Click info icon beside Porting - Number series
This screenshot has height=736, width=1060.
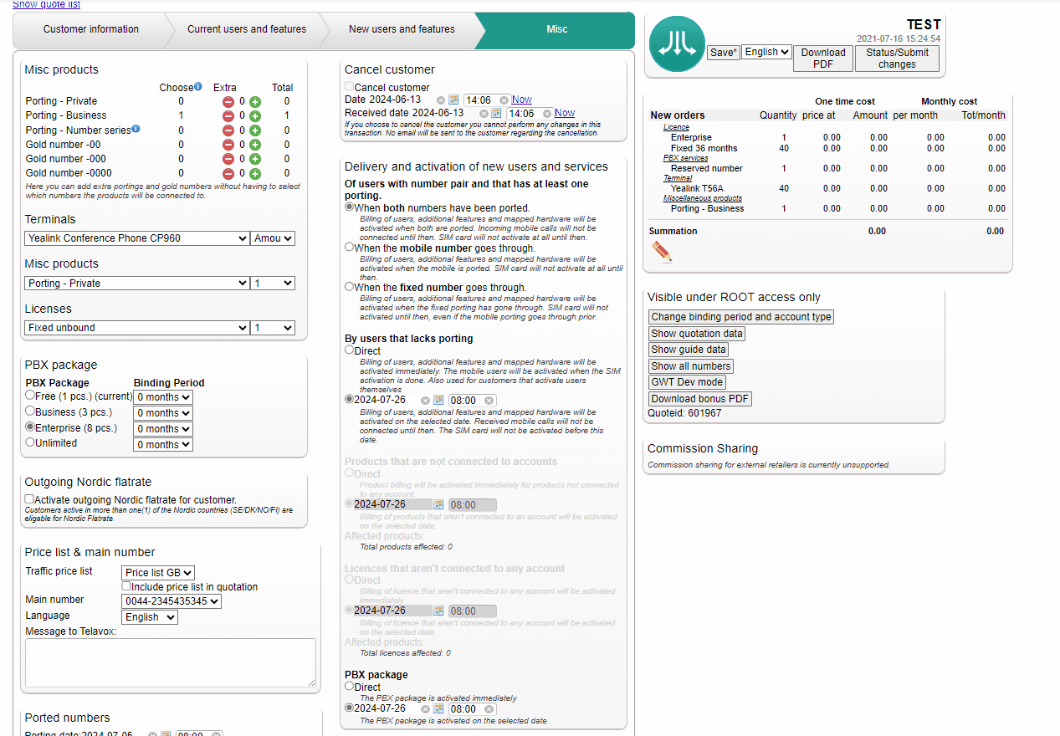[x=136, y=129]
